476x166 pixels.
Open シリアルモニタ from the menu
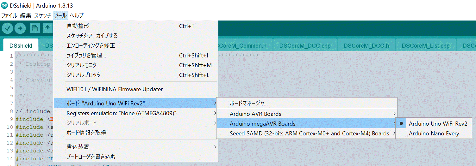(136, 65)
